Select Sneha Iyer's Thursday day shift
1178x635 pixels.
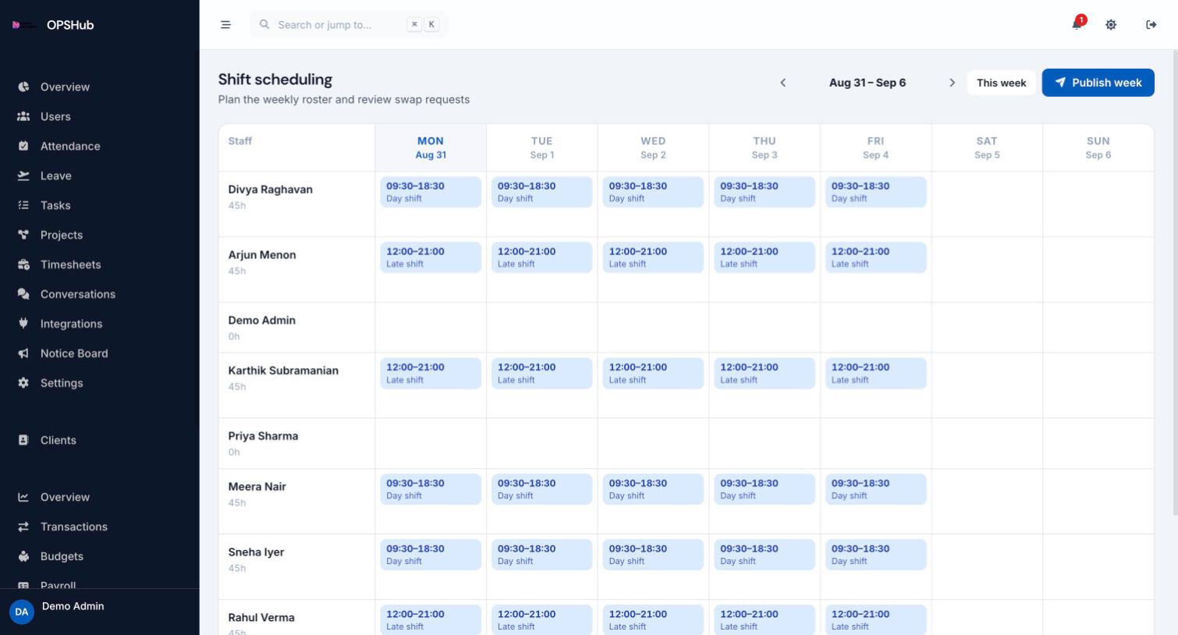coord(765,555)
